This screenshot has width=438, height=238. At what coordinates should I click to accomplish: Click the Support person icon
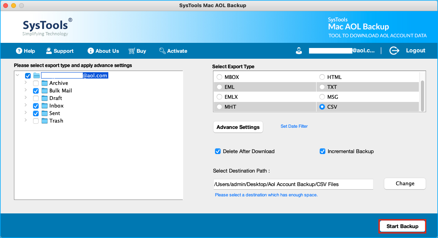pos(49,51)
